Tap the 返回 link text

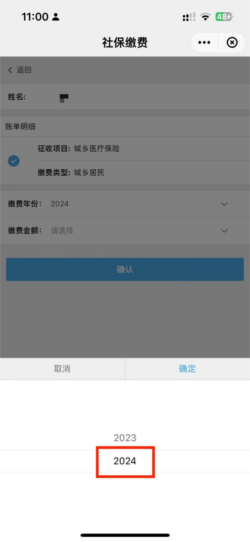coord(24,70)
